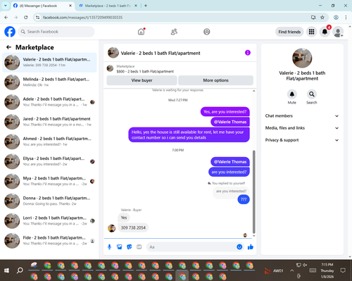This screenshot has height=281, width=352.
Task: Click the chat header listing thumbnail
Action: 113,53
